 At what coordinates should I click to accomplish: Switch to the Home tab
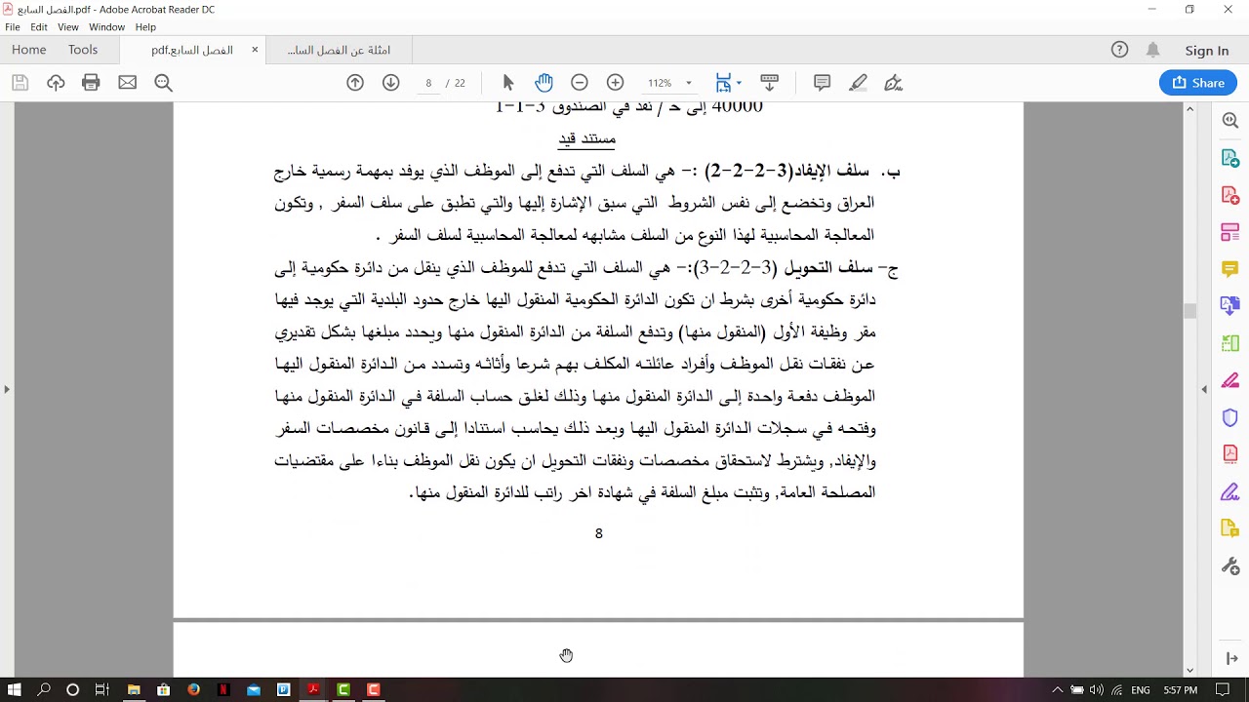coord(29,50)
